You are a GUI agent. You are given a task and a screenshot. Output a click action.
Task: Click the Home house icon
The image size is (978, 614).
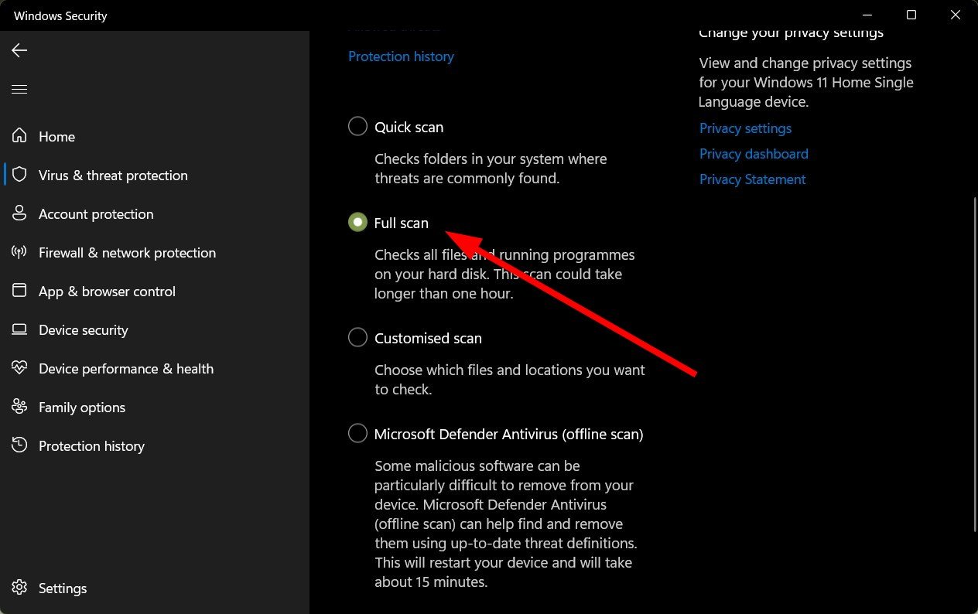[x=19, y=136]
